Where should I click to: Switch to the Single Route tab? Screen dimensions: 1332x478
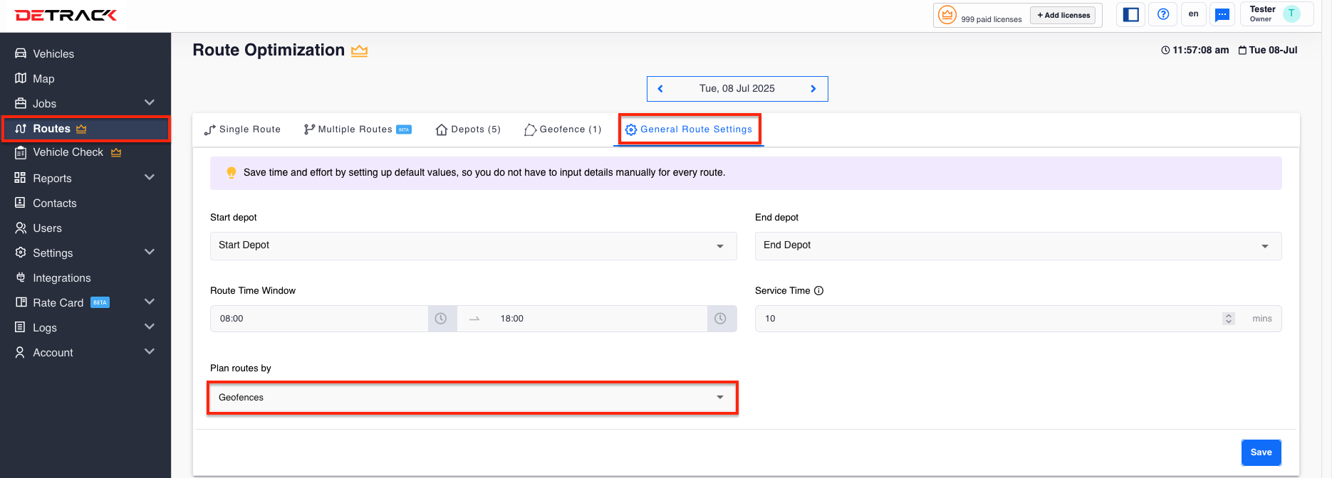(242, 129)
